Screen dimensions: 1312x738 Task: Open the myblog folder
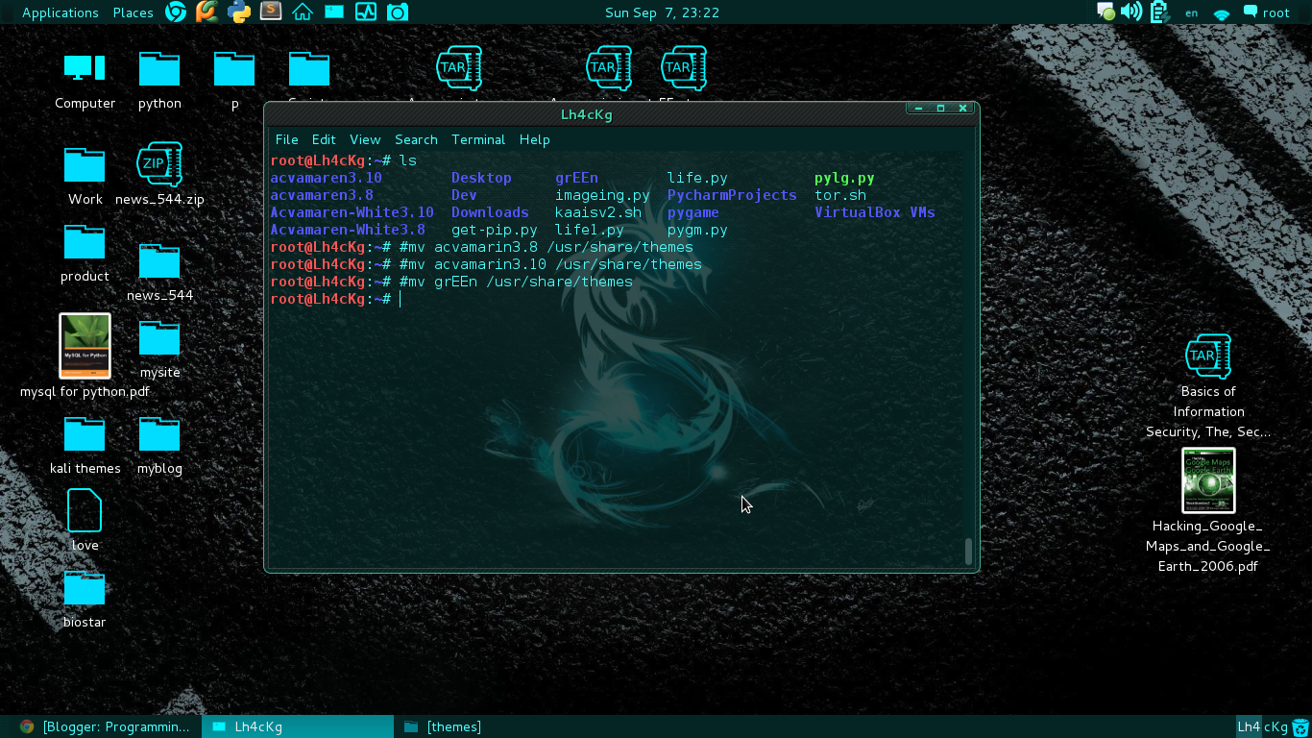pos(159,445)
